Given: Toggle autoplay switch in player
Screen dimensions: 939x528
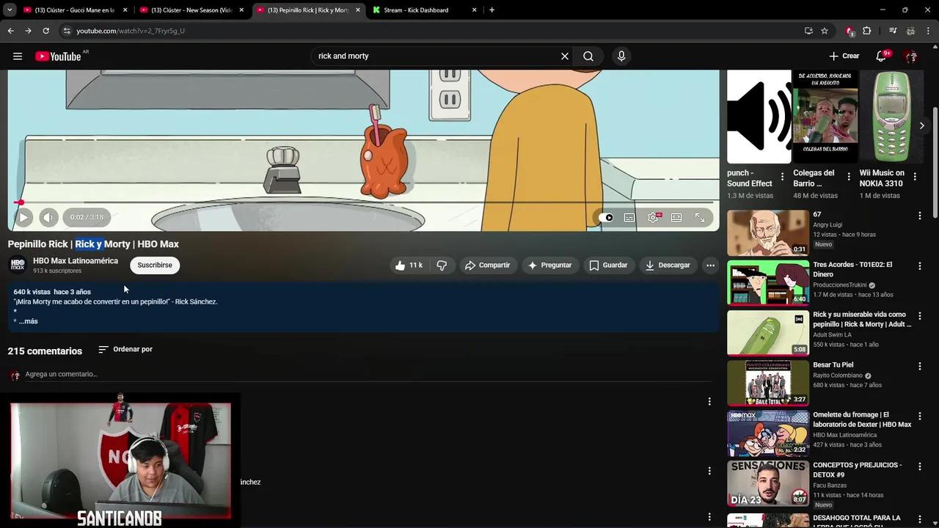Looking at the screenshot, I should pyautogui.click(x=606, y=218).
